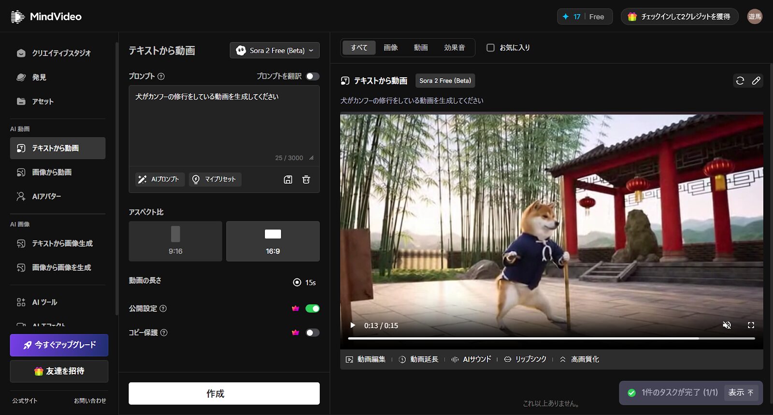The width and height of the screenshot is (773, 415).
Task: Click the Free plan label
Action: pos(597,17)
